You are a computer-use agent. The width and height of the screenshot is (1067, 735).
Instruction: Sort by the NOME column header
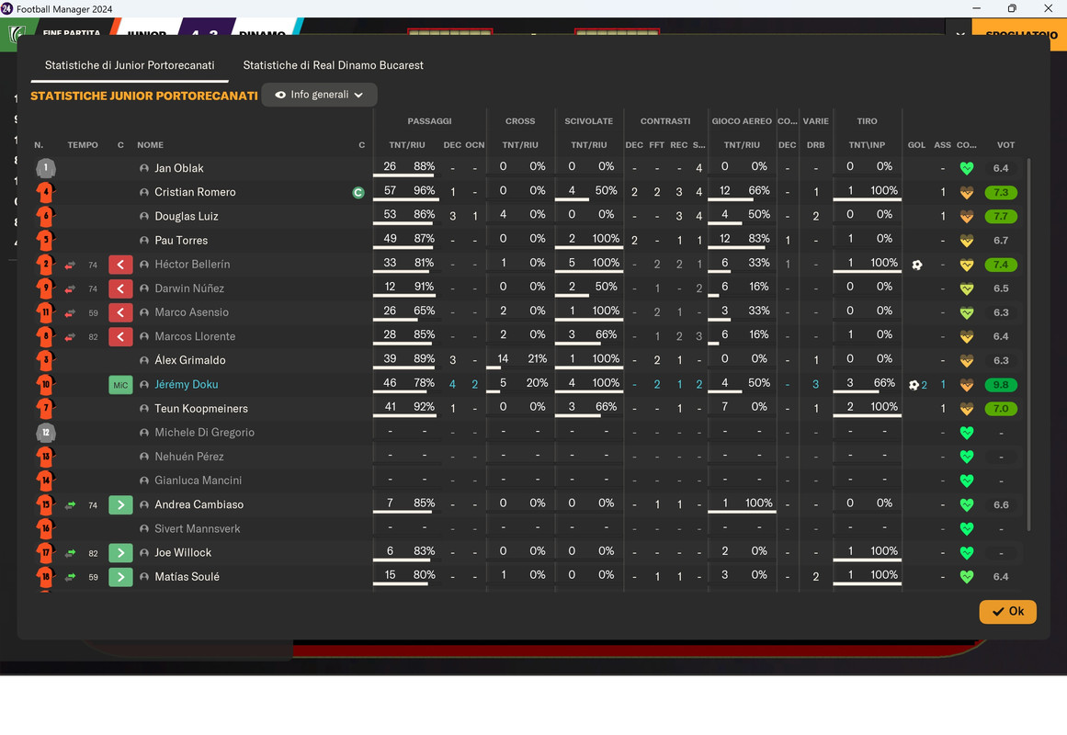(x=150, y=145)
